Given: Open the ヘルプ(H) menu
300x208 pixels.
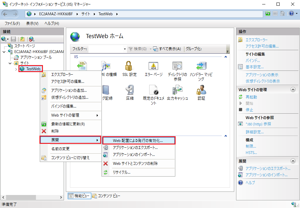Looking at the screenshot, I should (x=52, y=23).
